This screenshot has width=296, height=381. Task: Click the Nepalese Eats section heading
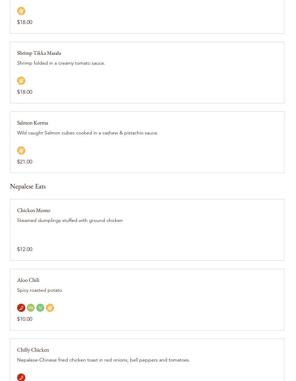point(28,186)
